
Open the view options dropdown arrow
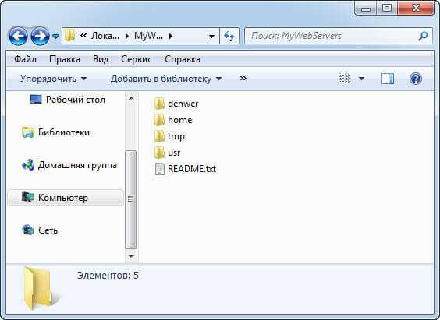pyautogui.click(x=362, y=79)
